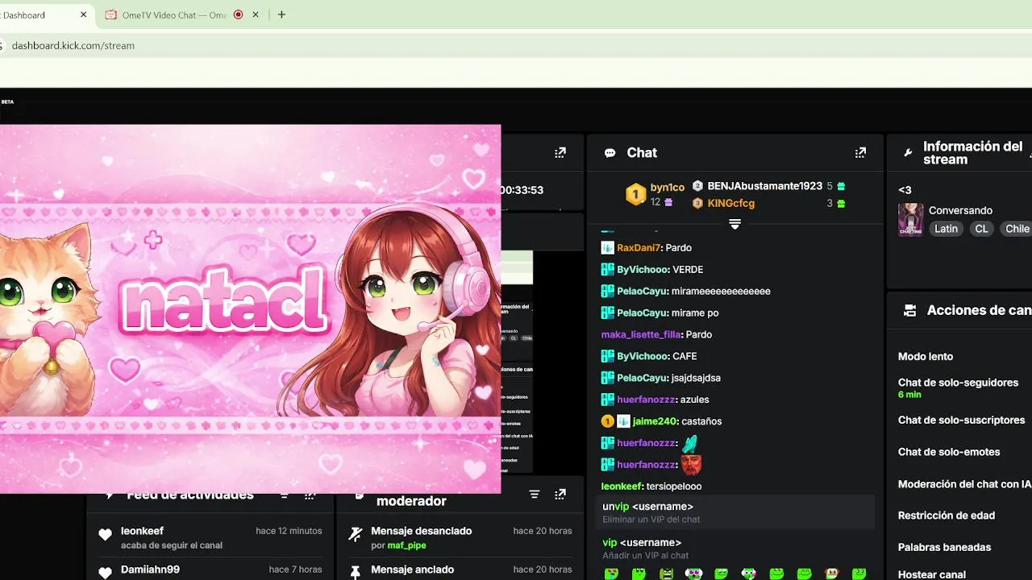Open filter options in moderator panel

pos(535,494)
